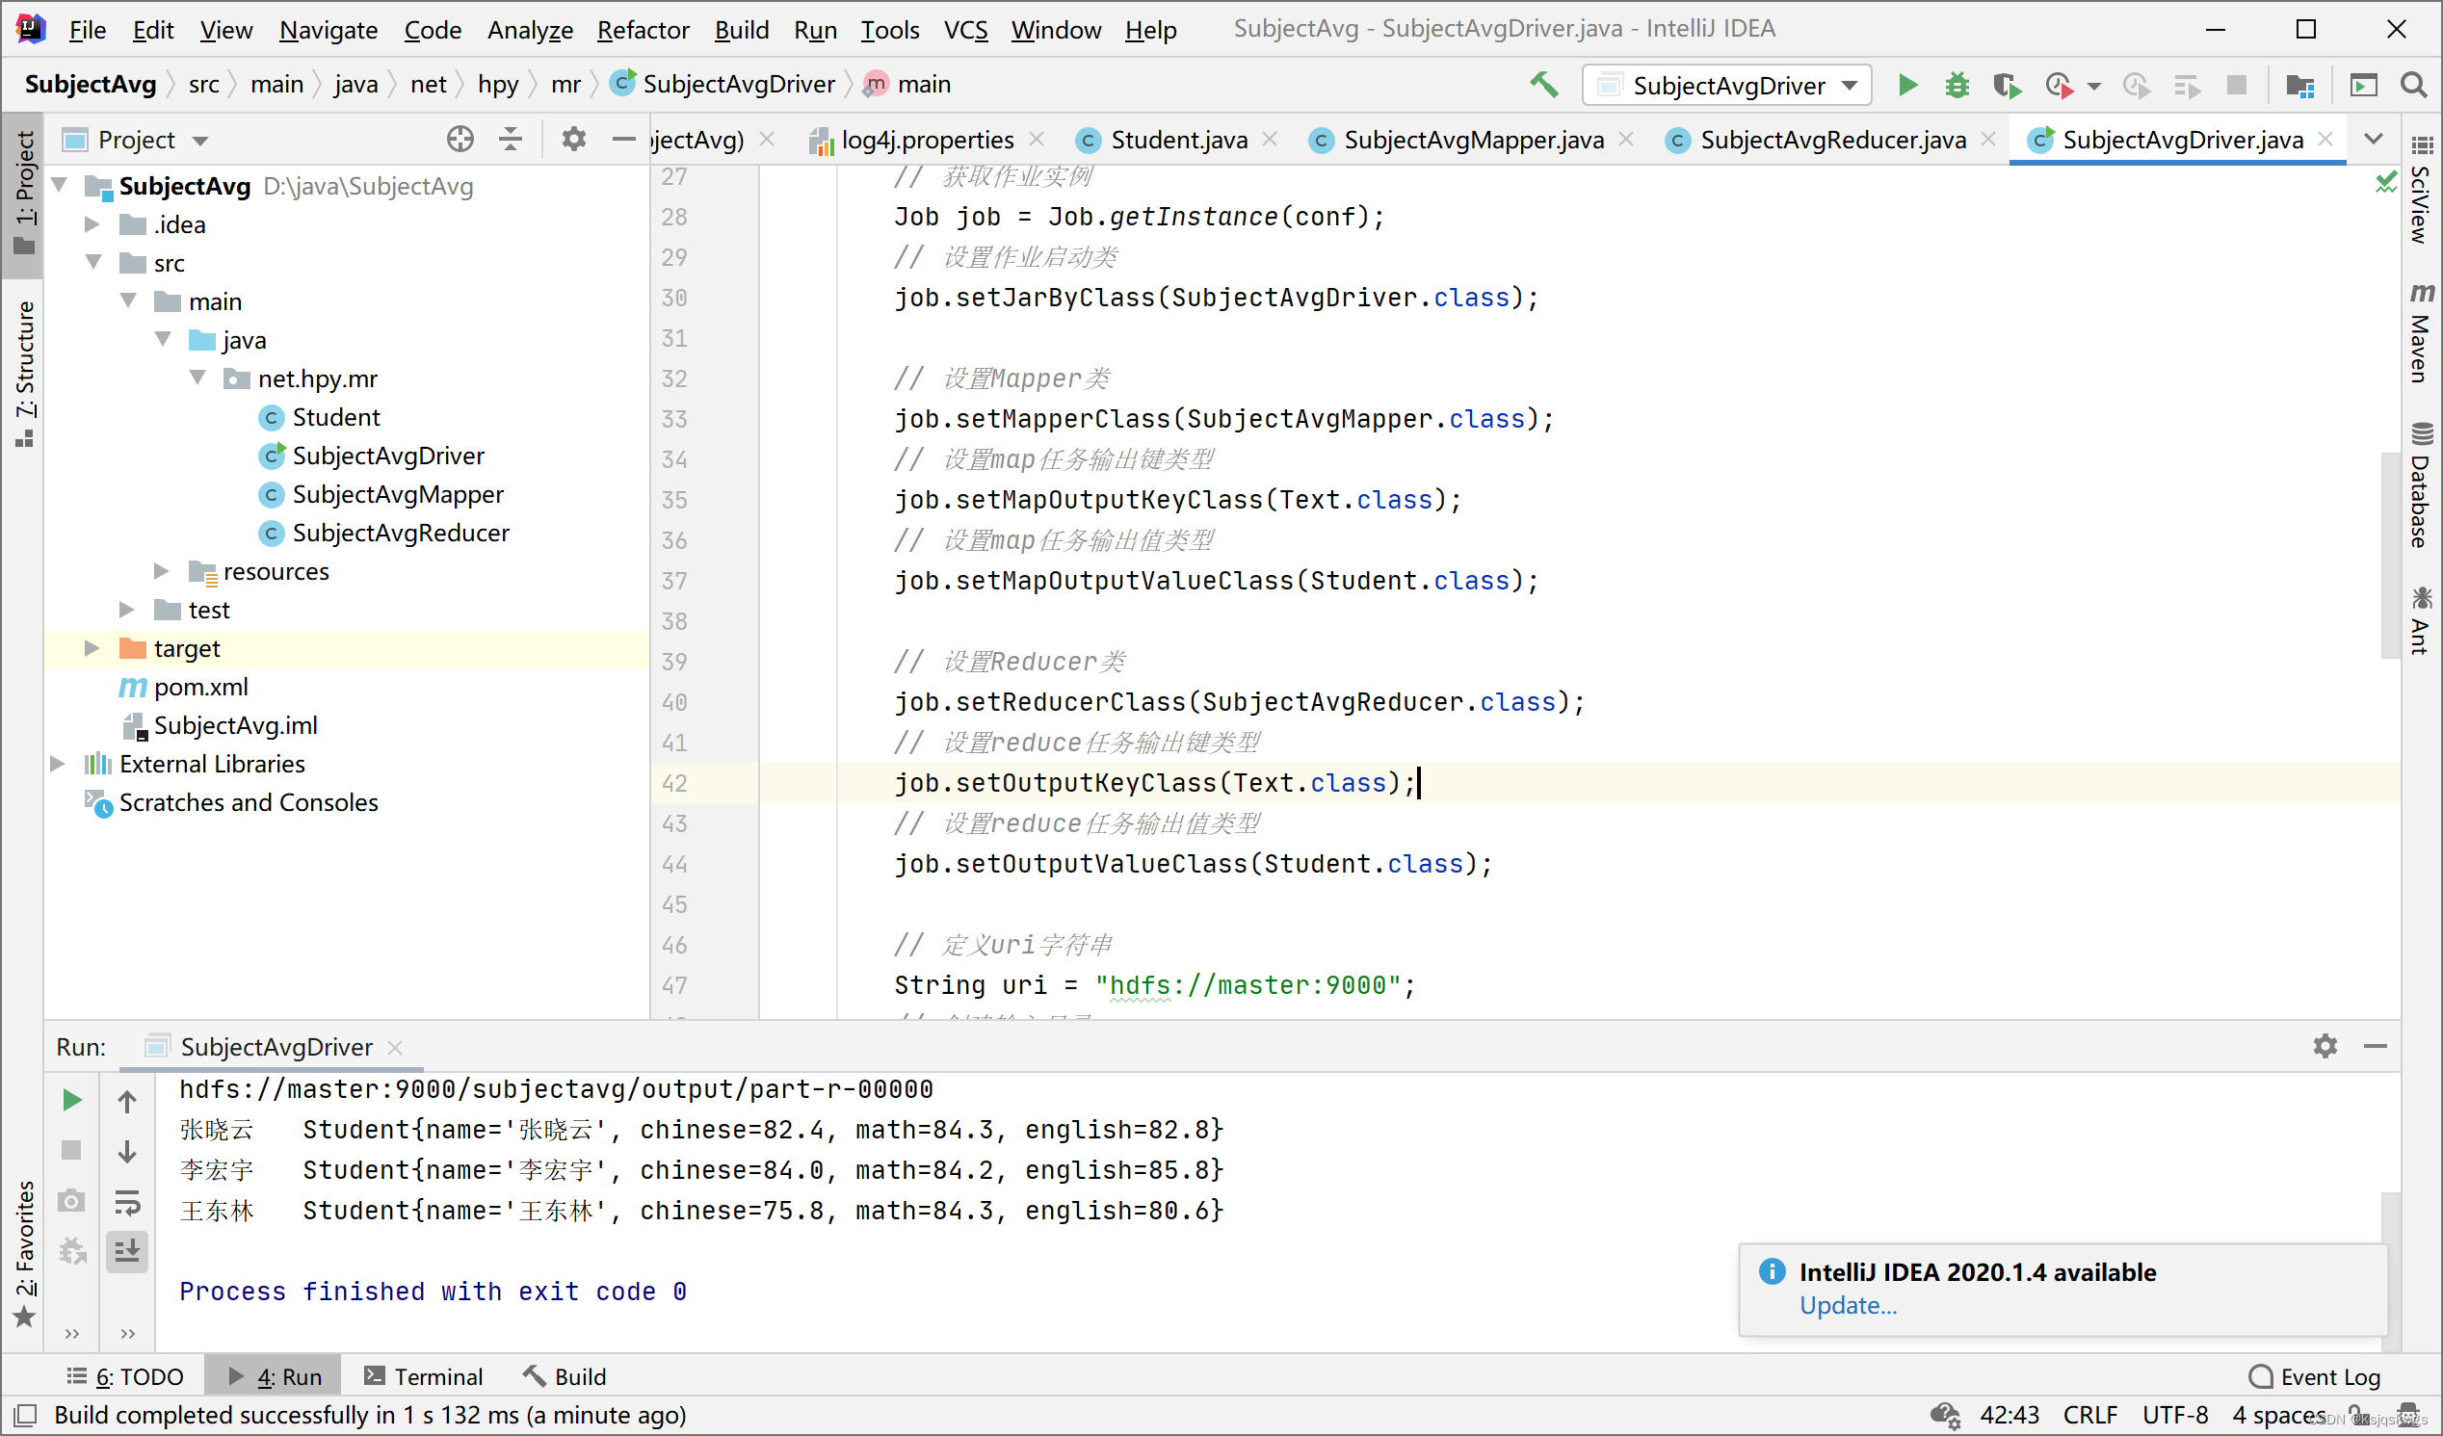2443x1436 pixels.
Task: Click locate-in-project crosshair icon
Action: pyautogui.click(x=460, y=140)
